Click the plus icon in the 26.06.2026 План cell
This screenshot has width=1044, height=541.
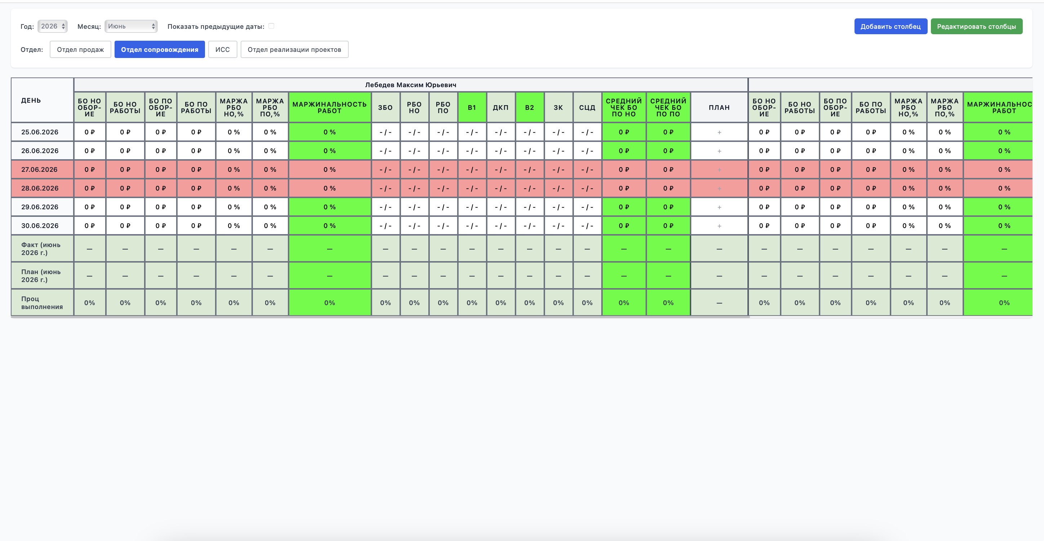[x=719, y=151]
